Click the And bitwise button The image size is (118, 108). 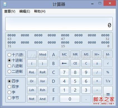click(43, 99)
